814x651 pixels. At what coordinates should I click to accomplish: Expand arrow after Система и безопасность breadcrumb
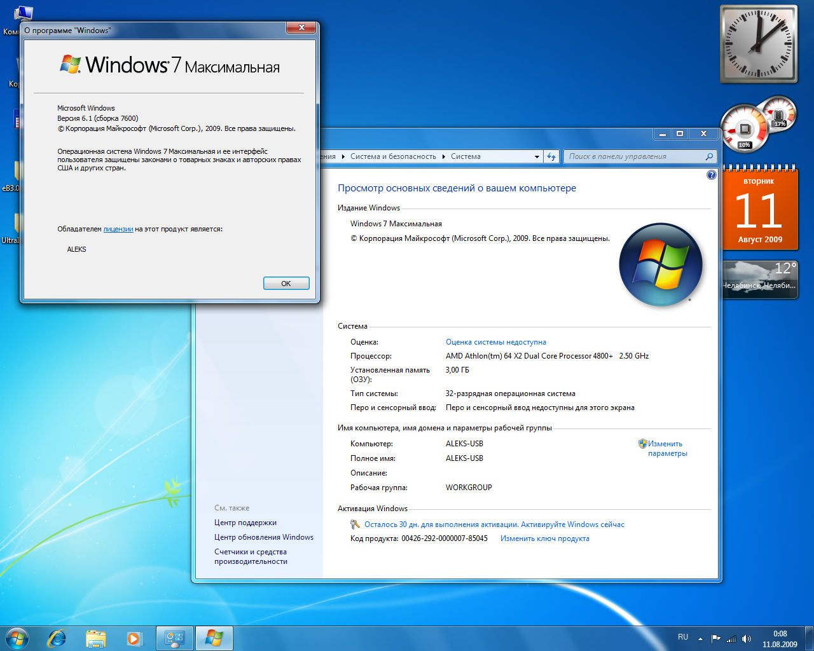click(443, 156)
